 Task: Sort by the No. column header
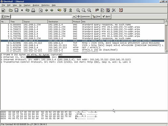[5, 22]
